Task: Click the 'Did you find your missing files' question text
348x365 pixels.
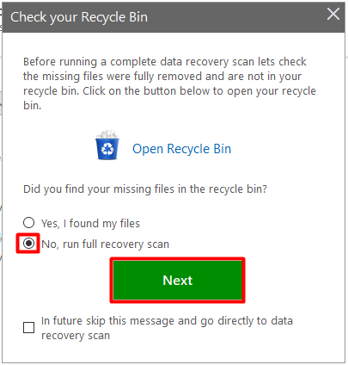Action: pyautogui.click(x=145, y=189)
